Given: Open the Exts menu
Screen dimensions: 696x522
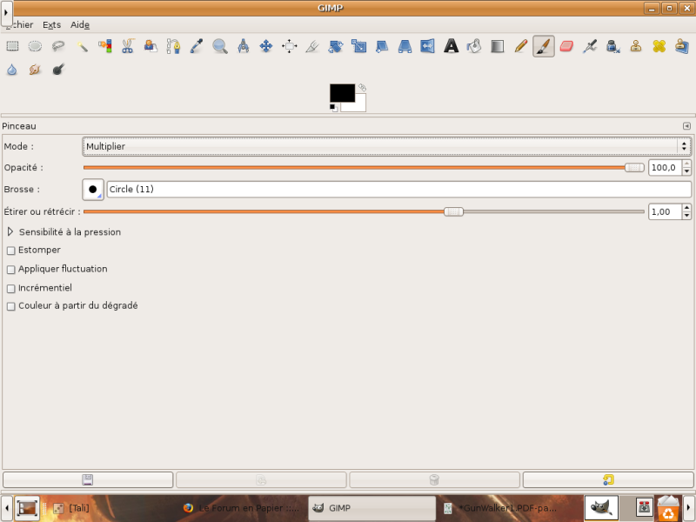Looking at the screenshot, I should coord(51,25).
